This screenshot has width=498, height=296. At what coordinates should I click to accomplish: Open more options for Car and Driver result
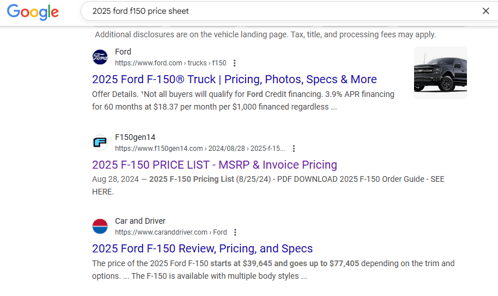pos(235,232)
